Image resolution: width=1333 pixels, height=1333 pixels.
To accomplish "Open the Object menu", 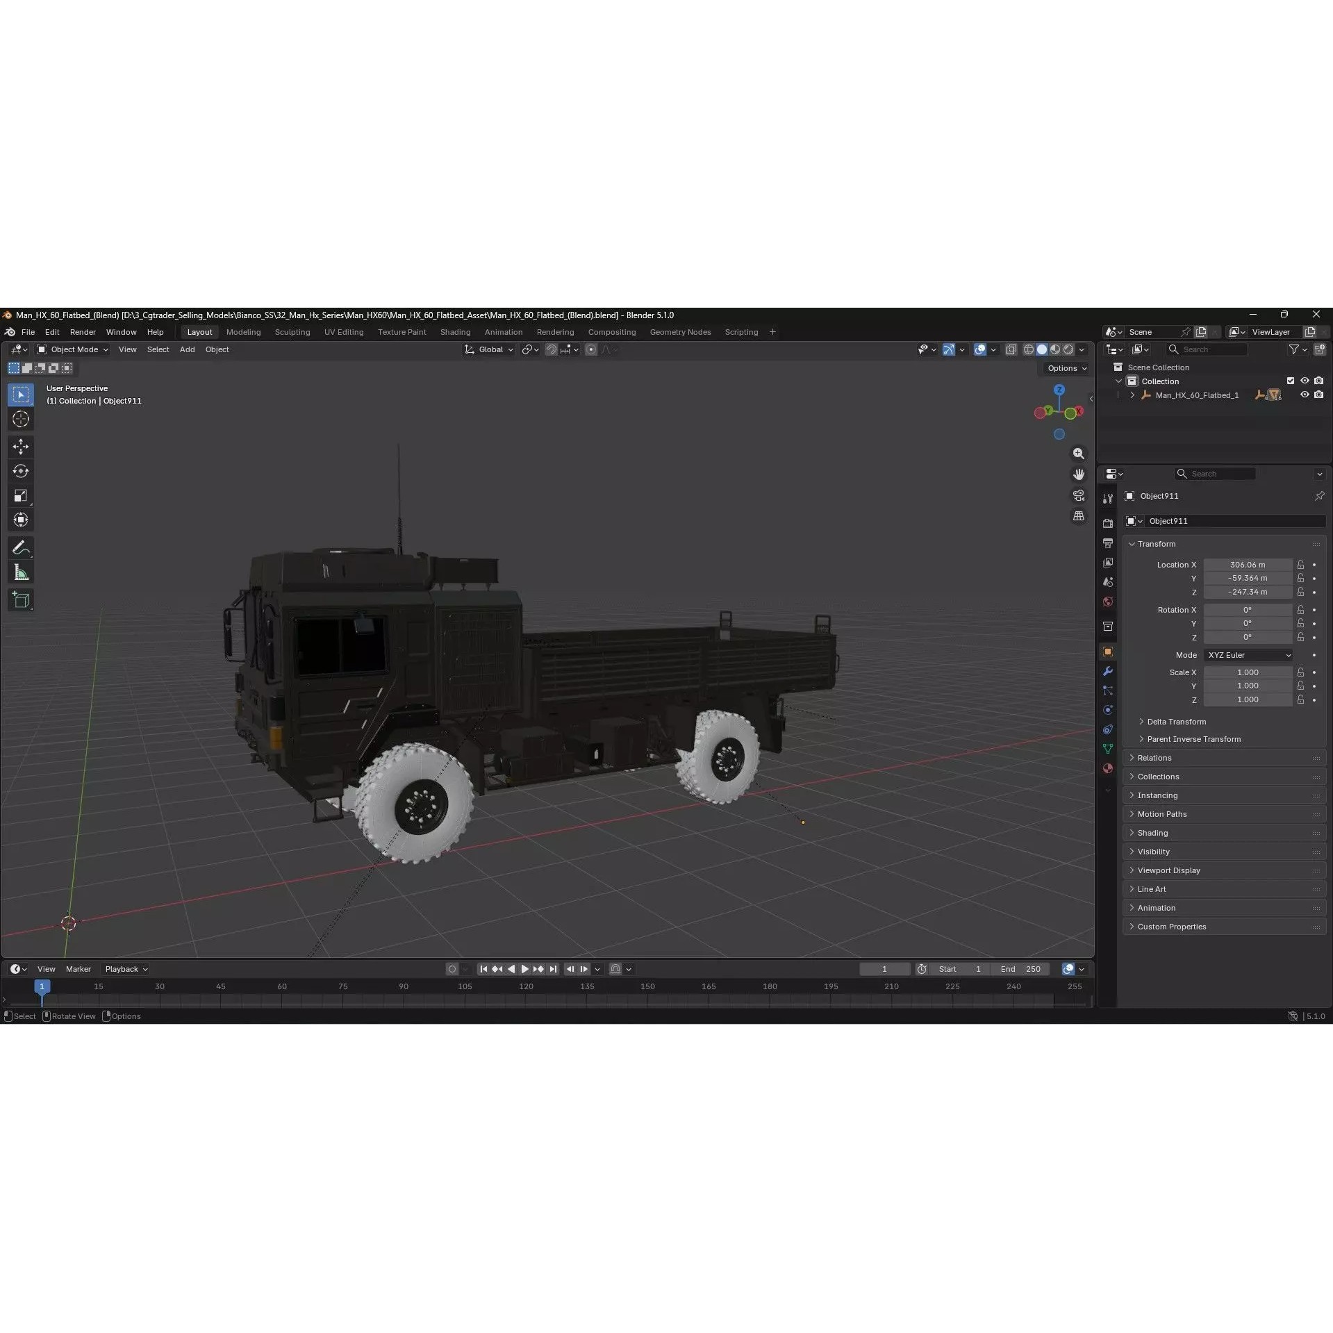I will [x=217, y=349].
